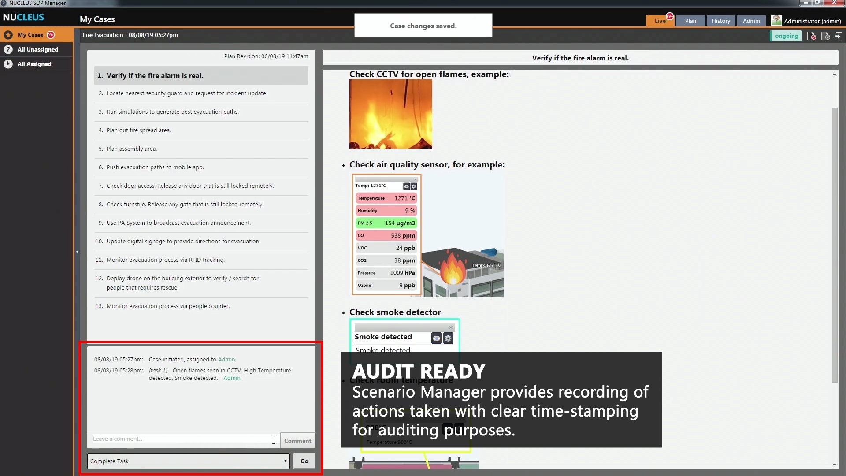Click the CCTV open flames example image
This screenshot has width=846, height=476.
(390, 114)
